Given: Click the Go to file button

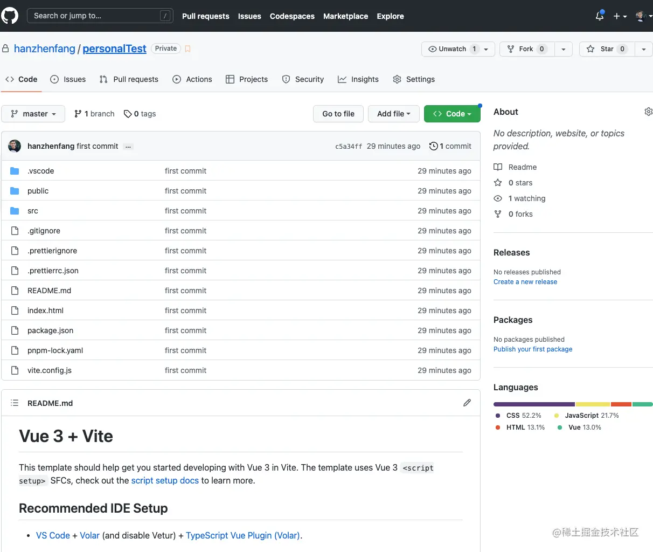Looking at the screenshot, I should click(338, 114).
